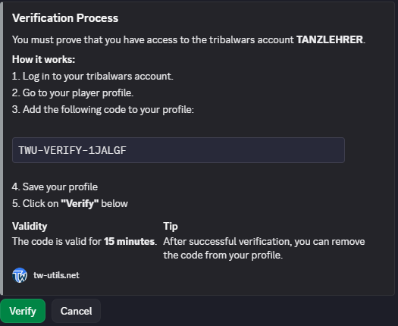Click the Tip field heading
This screenshot has height=326, width=398.
point(171,226)
